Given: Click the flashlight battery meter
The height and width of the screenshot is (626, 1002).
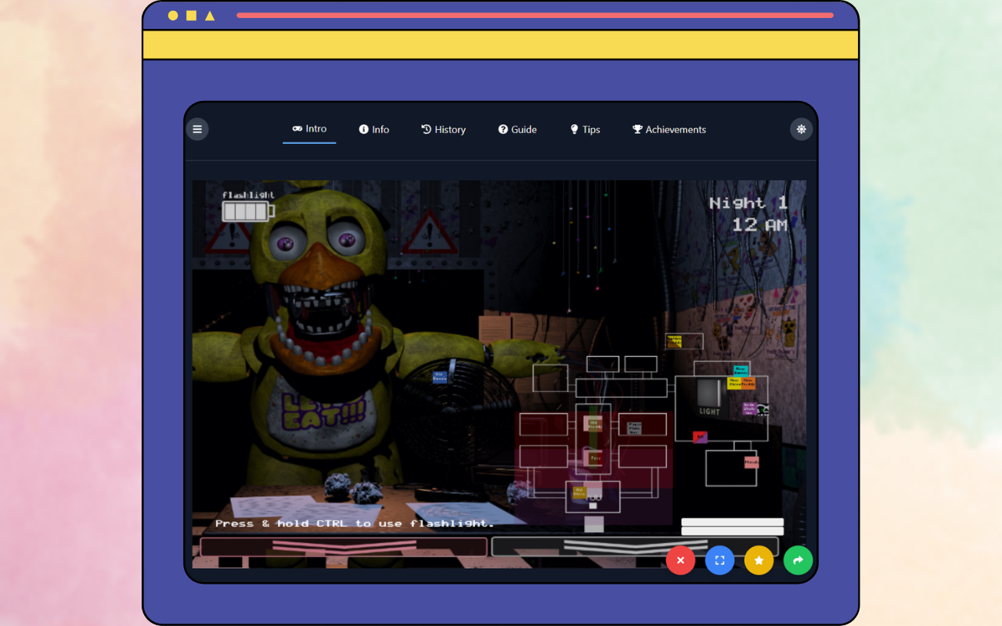Looking at the screenshot, I should point(245,210).
